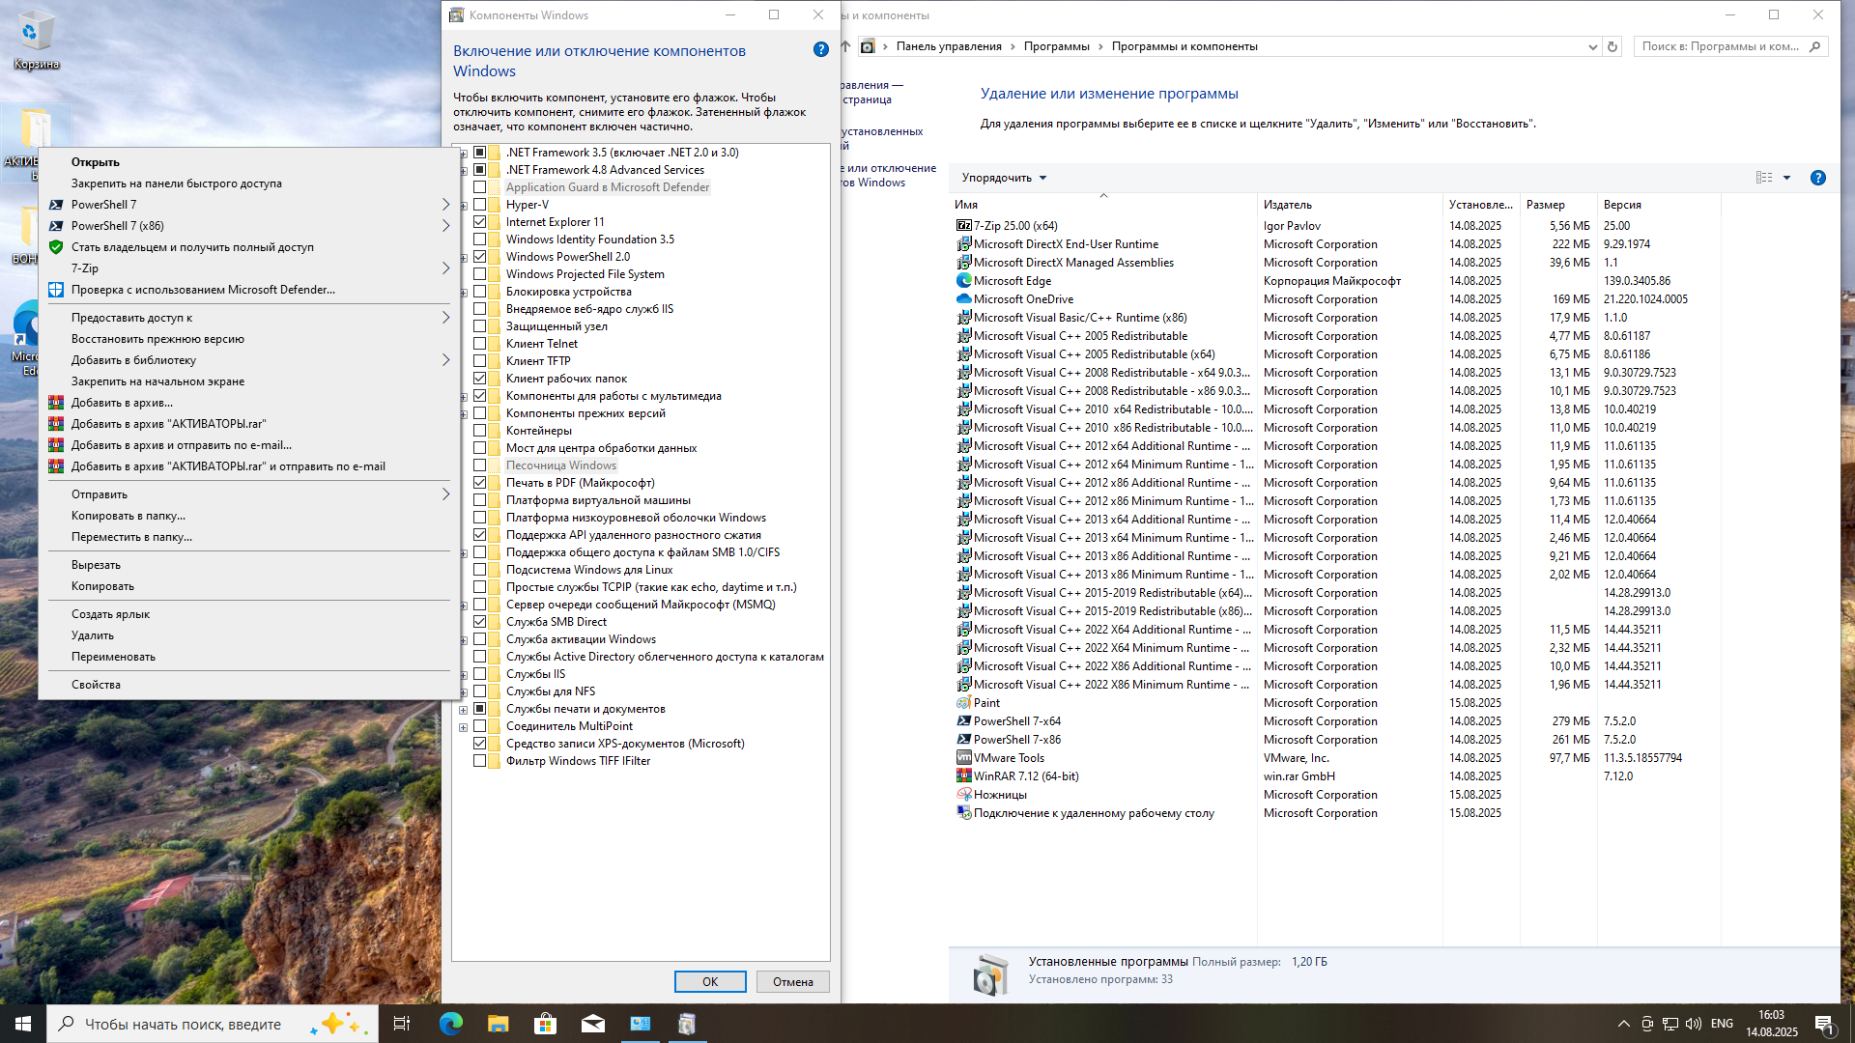The height and width of the screenshot is (1043, 1855).
Task: Click the network icon in system tray
Action: pyautogui.click(x=1669, y=1024)
